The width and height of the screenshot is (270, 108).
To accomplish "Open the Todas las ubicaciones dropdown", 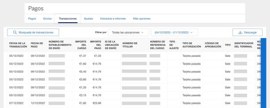I will click(129, 32).
